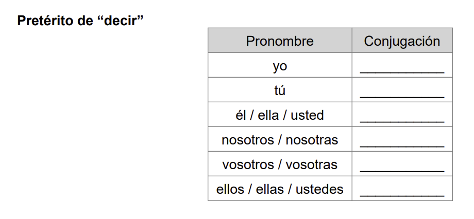The width and height of the screenshot is (474, 219).
Task: Click the "tú" pronoun cell
Action: [x=280, y=90]
